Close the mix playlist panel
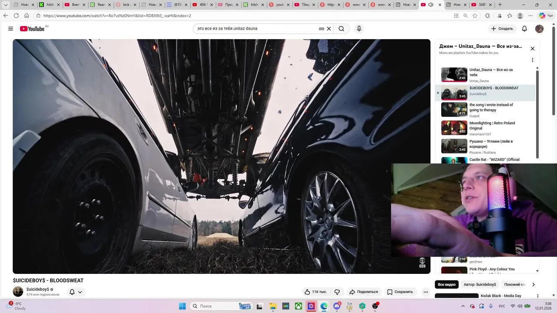 (532, 49)
